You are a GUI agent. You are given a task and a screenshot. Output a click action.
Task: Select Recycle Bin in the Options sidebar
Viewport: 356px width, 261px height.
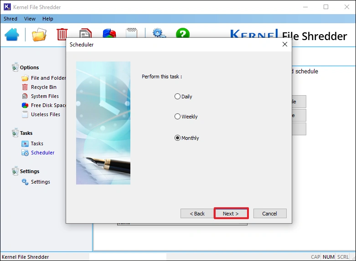tap(44, 87)
